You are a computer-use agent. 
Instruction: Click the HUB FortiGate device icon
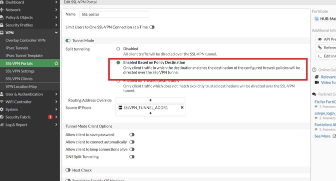coord(317,19)
